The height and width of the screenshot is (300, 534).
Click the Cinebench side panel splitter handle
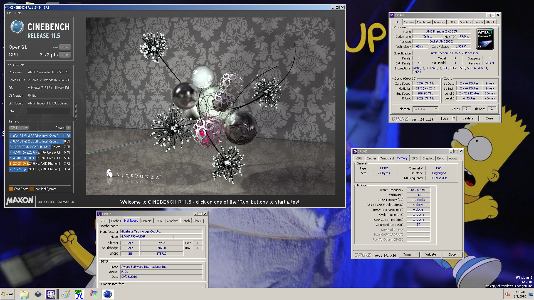click(76, 112)
